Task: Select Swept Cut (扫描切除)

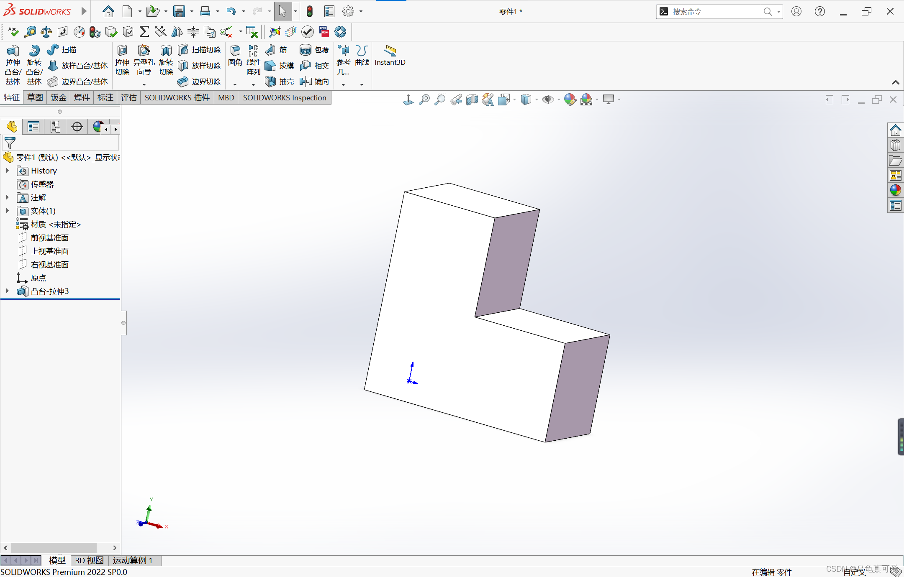Action: 199,50
